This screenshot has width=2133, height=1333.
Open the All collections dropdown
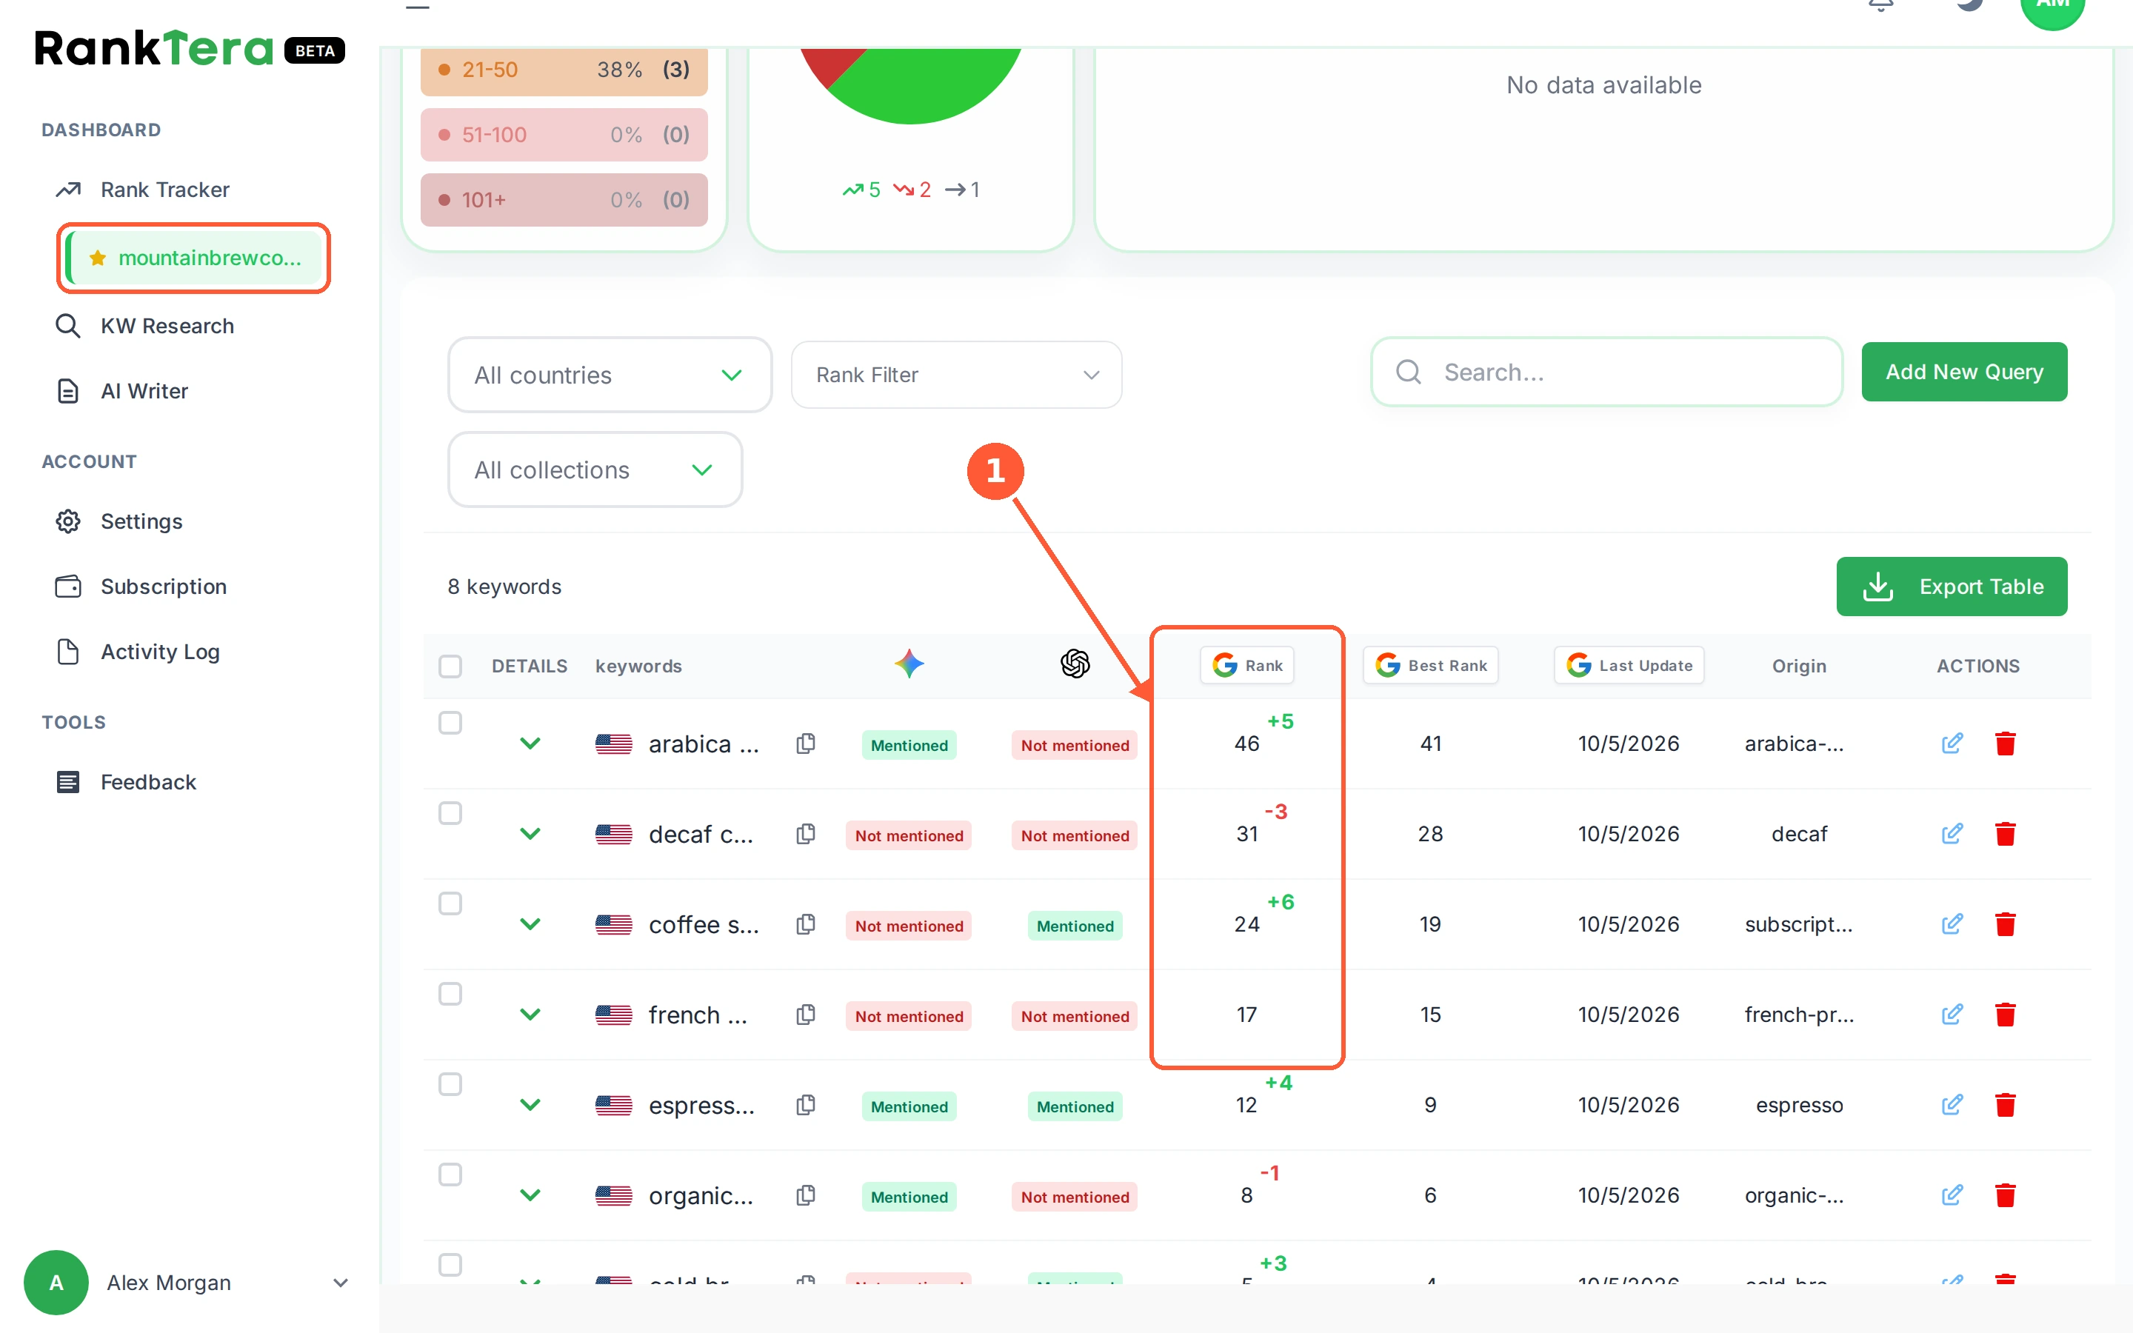coord(595,470)
